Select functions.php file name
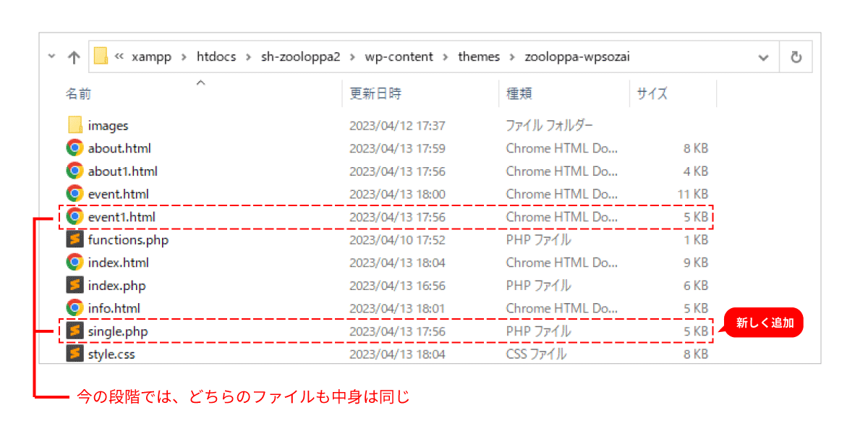The width and height of the screenshot is (868, 434). click(x=128, y=239)
